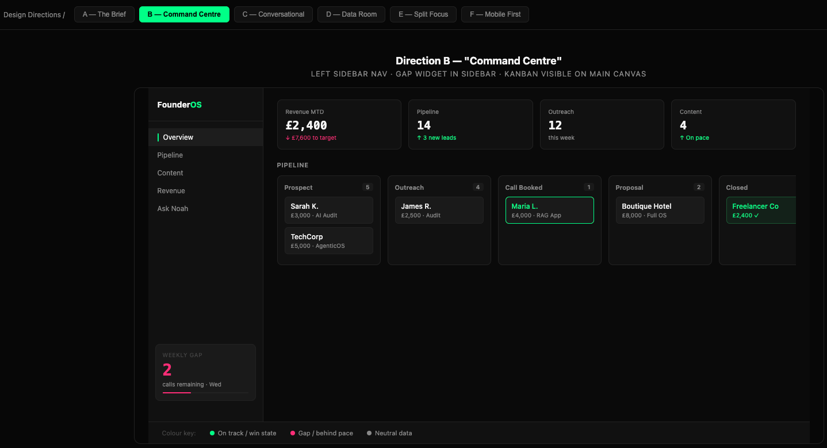This screenshot has width=827, height=448.
Task: Click the Pipeline 14 stat card
Action: pos(470,124)
